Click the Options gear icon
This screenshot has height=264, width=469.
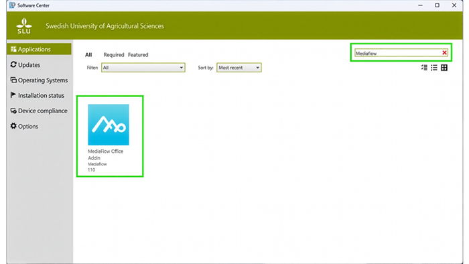pos(13,126)
